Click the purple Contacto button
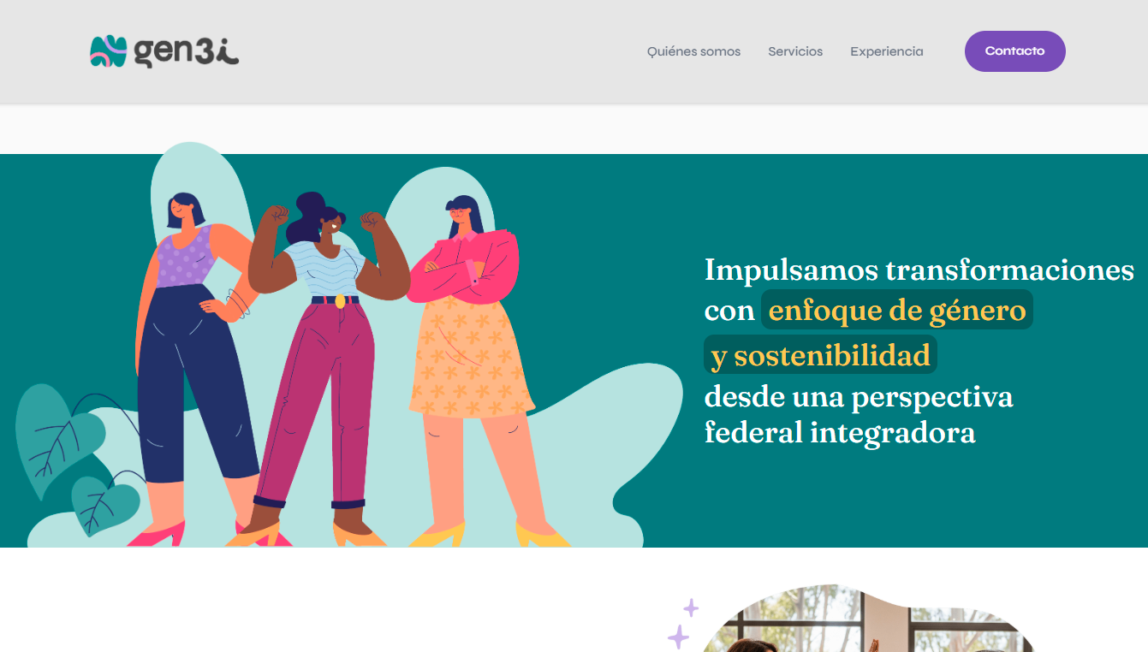 click(x=1014, y=50)
